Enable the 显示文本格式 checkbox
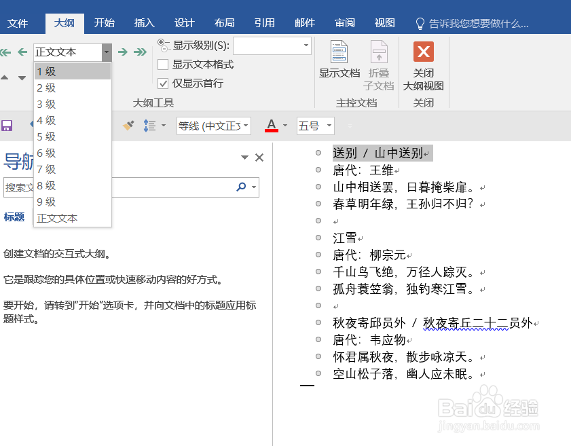 point(162,64)
